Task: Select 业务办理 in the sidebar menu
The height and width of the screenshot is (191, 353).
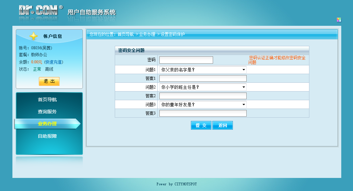Action: pyautogui.click(x=47, y=124)
